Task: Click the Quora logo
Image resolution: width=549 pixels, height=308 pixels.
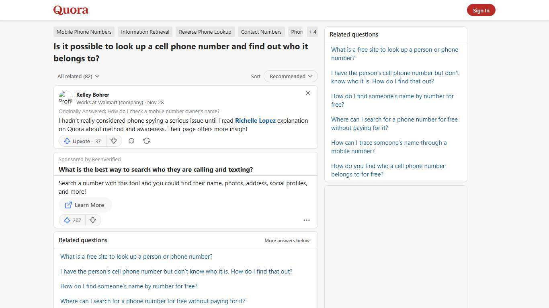Action: pyautogui.click(x=70, y=10)
